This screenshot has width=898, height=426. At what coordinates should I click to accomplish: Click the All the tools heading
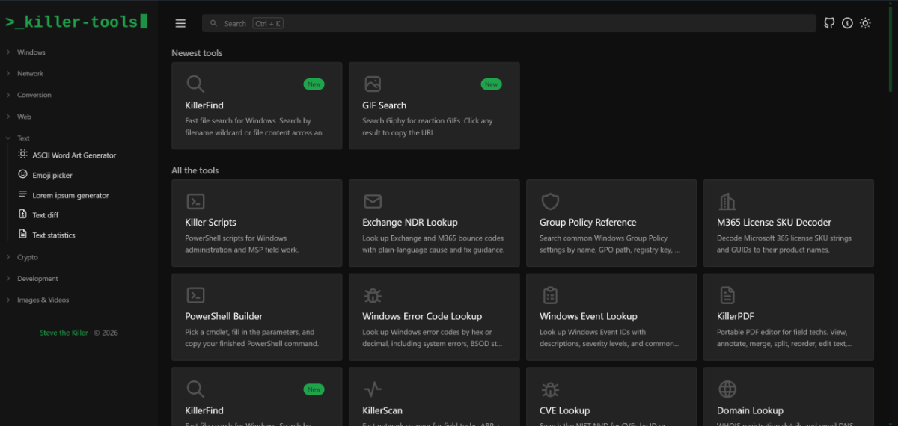click(x=195, y=170)
